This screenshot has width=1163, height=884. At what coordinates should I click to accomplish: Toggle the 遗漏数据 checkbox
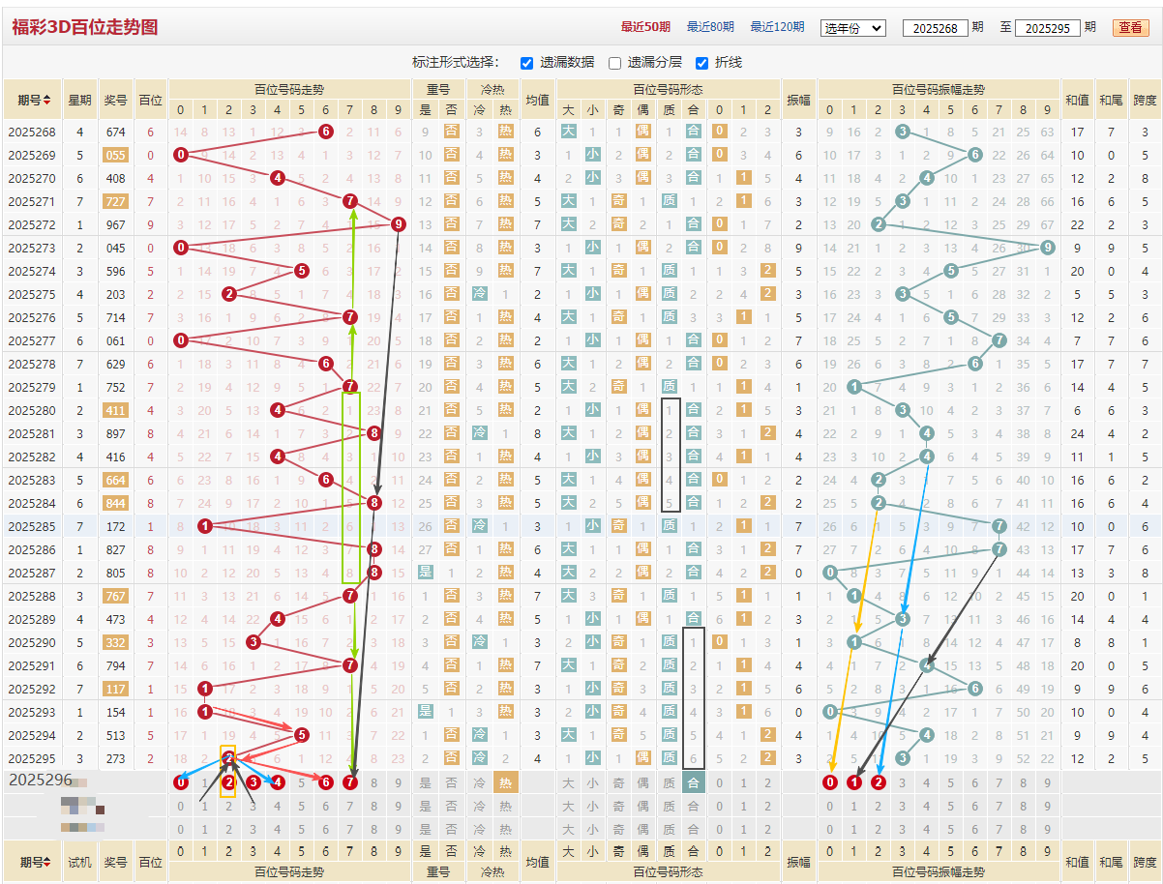pos(526,63)
